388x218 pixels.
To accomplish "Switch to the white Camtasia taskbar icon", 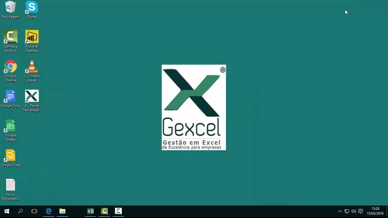I will click(x=118, y=211).
